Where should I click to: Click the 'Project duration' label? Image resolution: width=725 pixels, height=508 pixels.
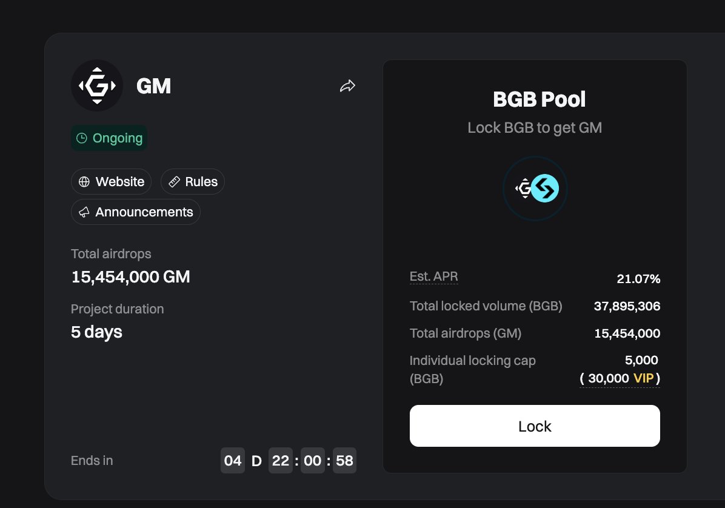[x=118, y=309]
